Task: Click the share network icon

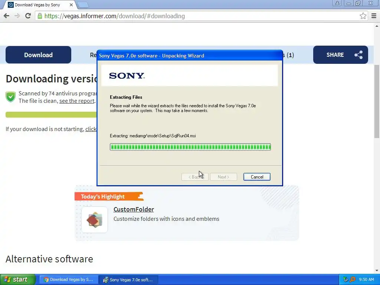Action: click(358, 55)
